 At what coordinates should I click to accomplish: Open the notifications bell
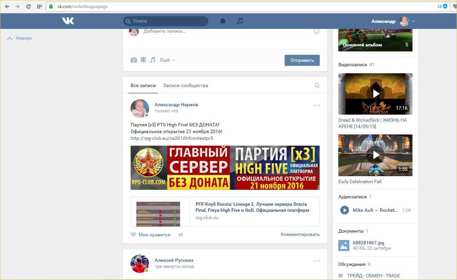223,21
